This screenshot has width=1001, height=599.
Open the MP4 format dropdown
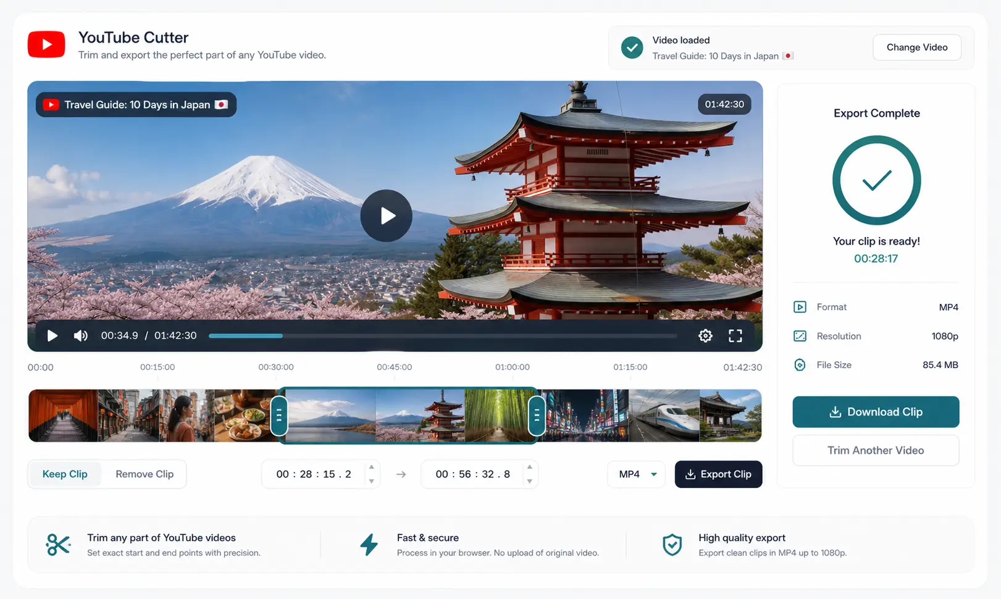pos(637,474)
